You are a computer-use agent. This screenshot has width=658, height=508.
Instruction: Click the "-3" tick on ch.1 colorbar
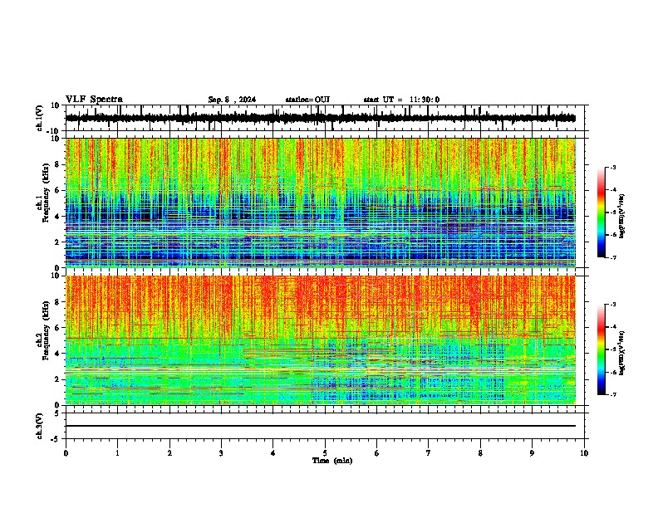point(612,167)
